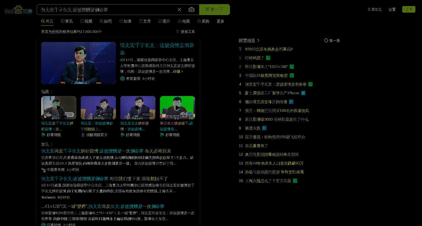Click the 登录 button
This screenshot has height=226, width=422.
[x=409, y=9]
